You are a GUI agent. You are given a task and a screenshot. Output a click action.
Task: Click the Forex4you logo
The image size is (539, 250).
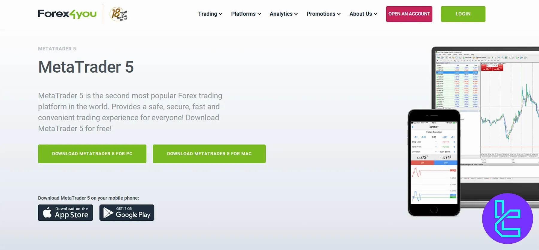pos(67,14)
